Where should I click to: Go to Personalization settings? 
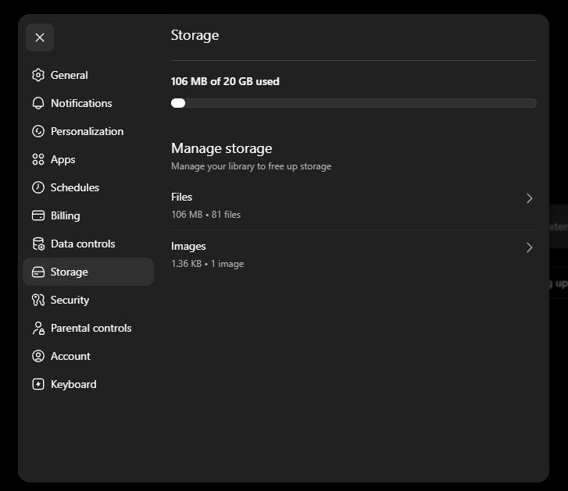(87, 131)
